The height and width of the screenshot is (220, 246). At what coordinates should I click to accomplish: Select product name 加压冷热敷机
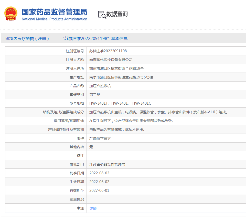[x=100, y=86]
